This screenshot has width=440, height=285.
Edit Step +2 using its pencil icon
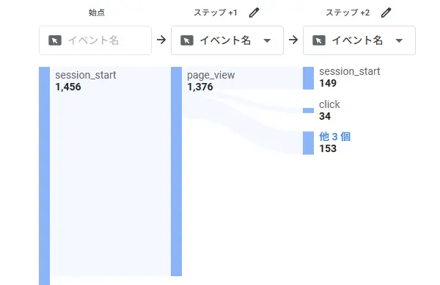tap(386, 12)
